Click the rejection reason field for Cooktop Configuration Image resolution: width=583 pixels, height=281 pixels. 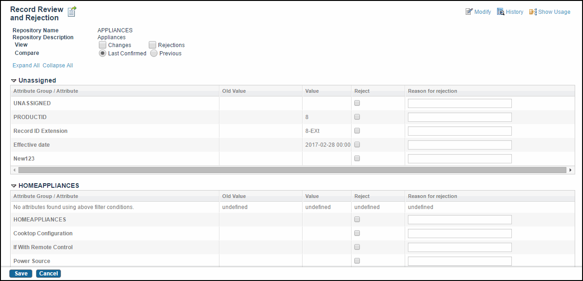460,233
